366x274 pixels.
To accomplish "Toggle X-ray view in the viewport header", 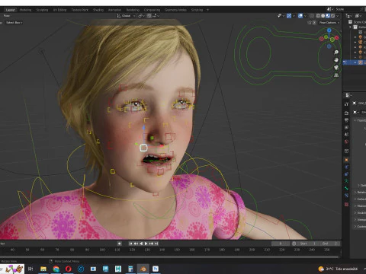I will pos(312,16).
